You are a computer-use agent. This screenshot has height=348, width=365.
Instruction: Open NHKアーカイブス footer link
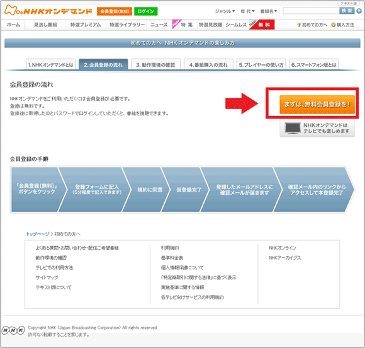pyautogui.click(x=285, y=258)
